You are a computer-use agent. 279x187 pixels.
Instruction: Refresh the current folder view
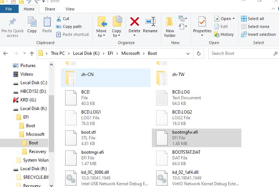pos(198,53)
